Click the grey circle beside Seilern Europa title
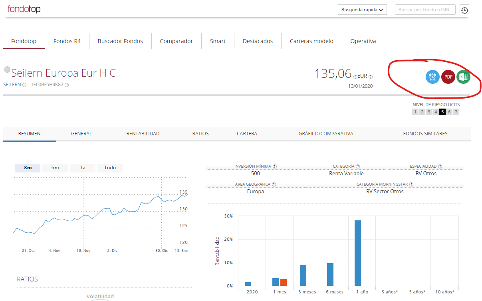 click(7, 69)
